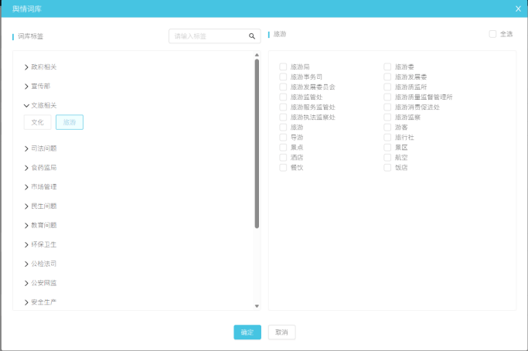528x351 pixels.
Task: Expand the 政府相关 category
Action: pyautogui.click(x=26, y=67)
